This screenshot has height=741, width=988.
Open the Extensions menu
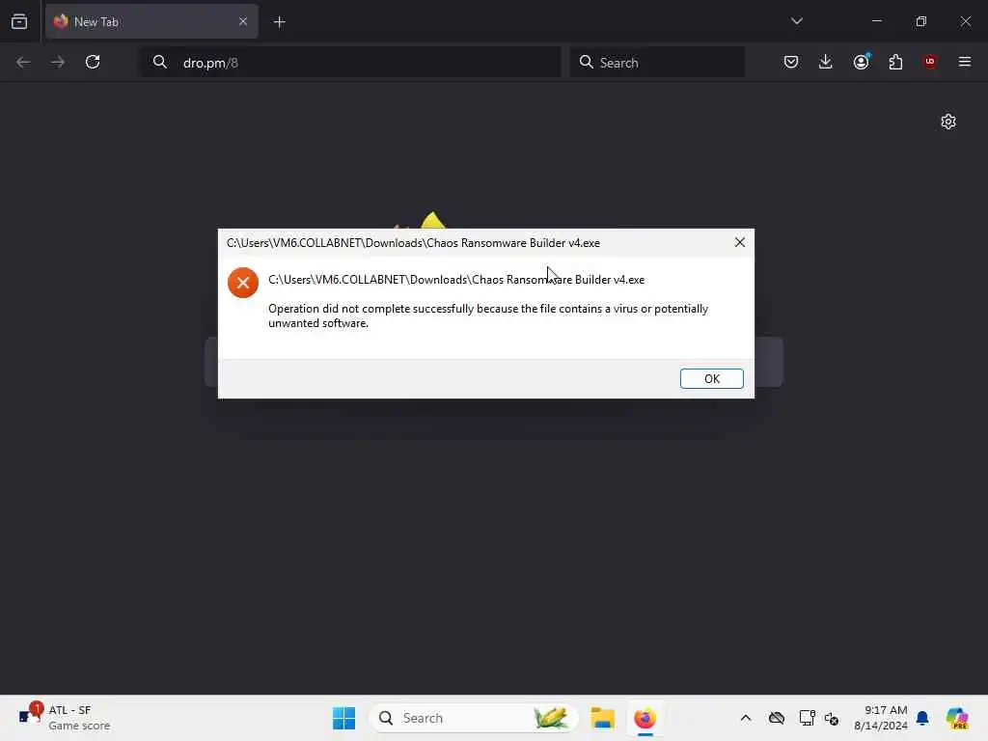coord(895,62)
